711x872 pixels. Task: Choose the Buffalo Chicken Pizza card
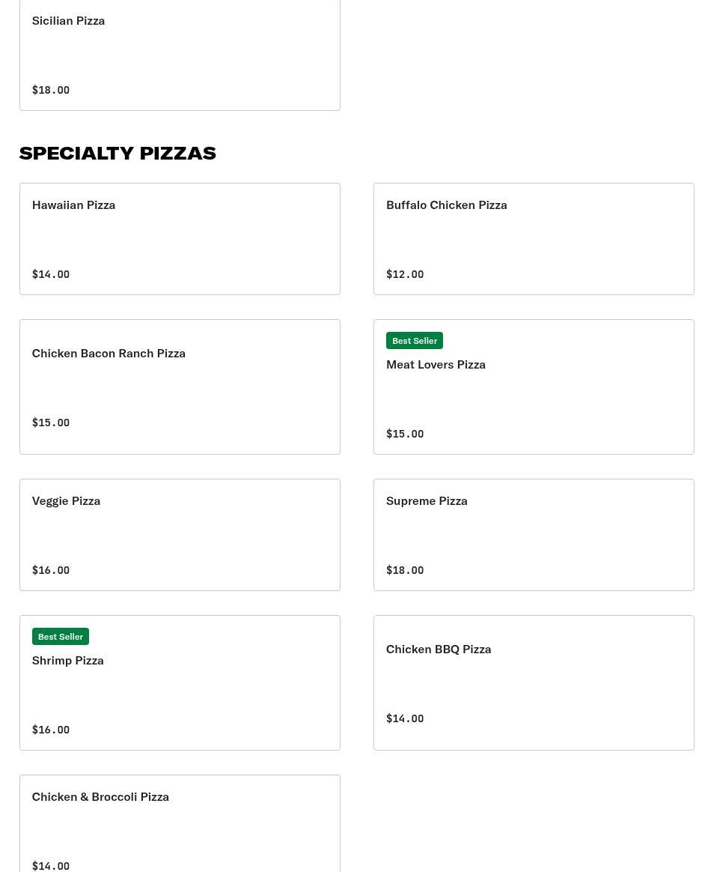click(x=534, y=238)
